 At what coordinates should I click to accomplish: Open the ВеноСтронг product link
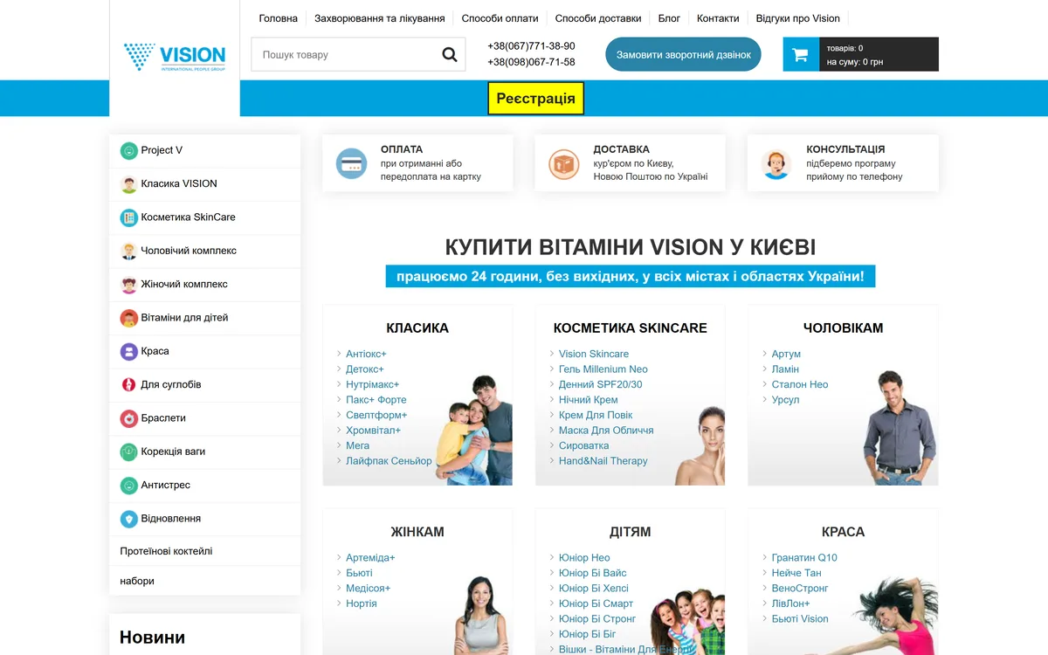800,589
